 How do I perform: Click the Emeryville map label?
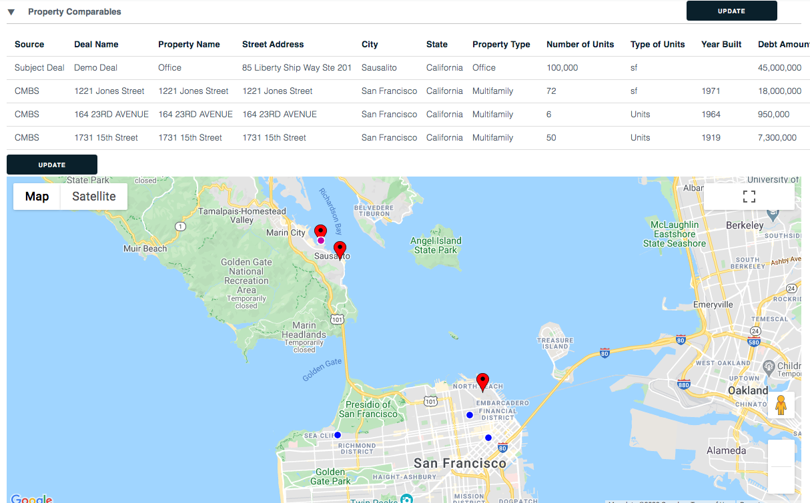(x=713, y=304)
